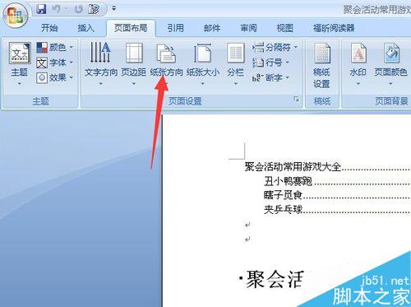Click the Quick Access brush icon
Viewport: 411px width, 307px height.
[x=94, y=9]
